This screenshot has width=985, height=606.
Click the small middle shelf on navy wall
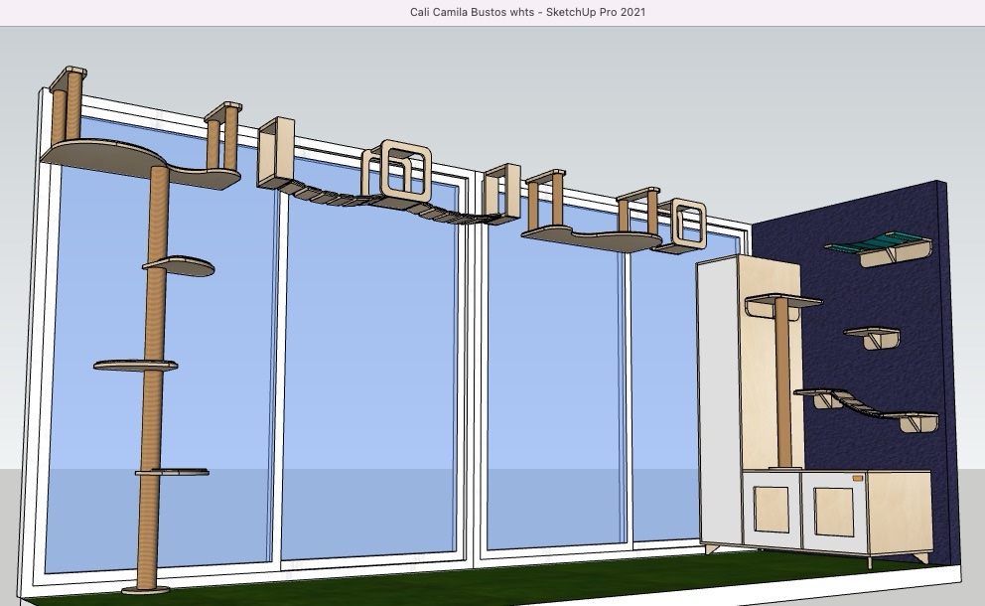click(873, 335)
